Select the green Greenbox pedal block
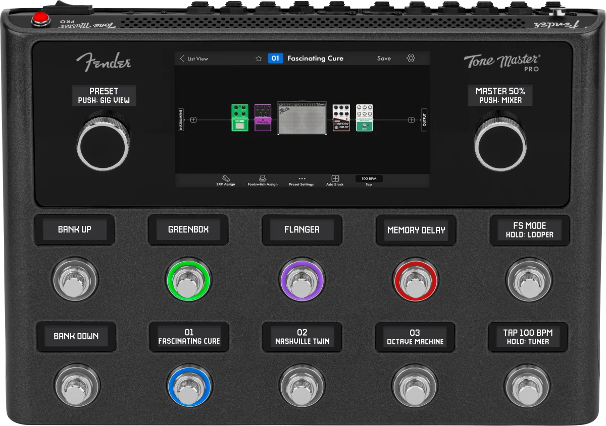Viewport: 606px width, 426px height. click(240, 117)
